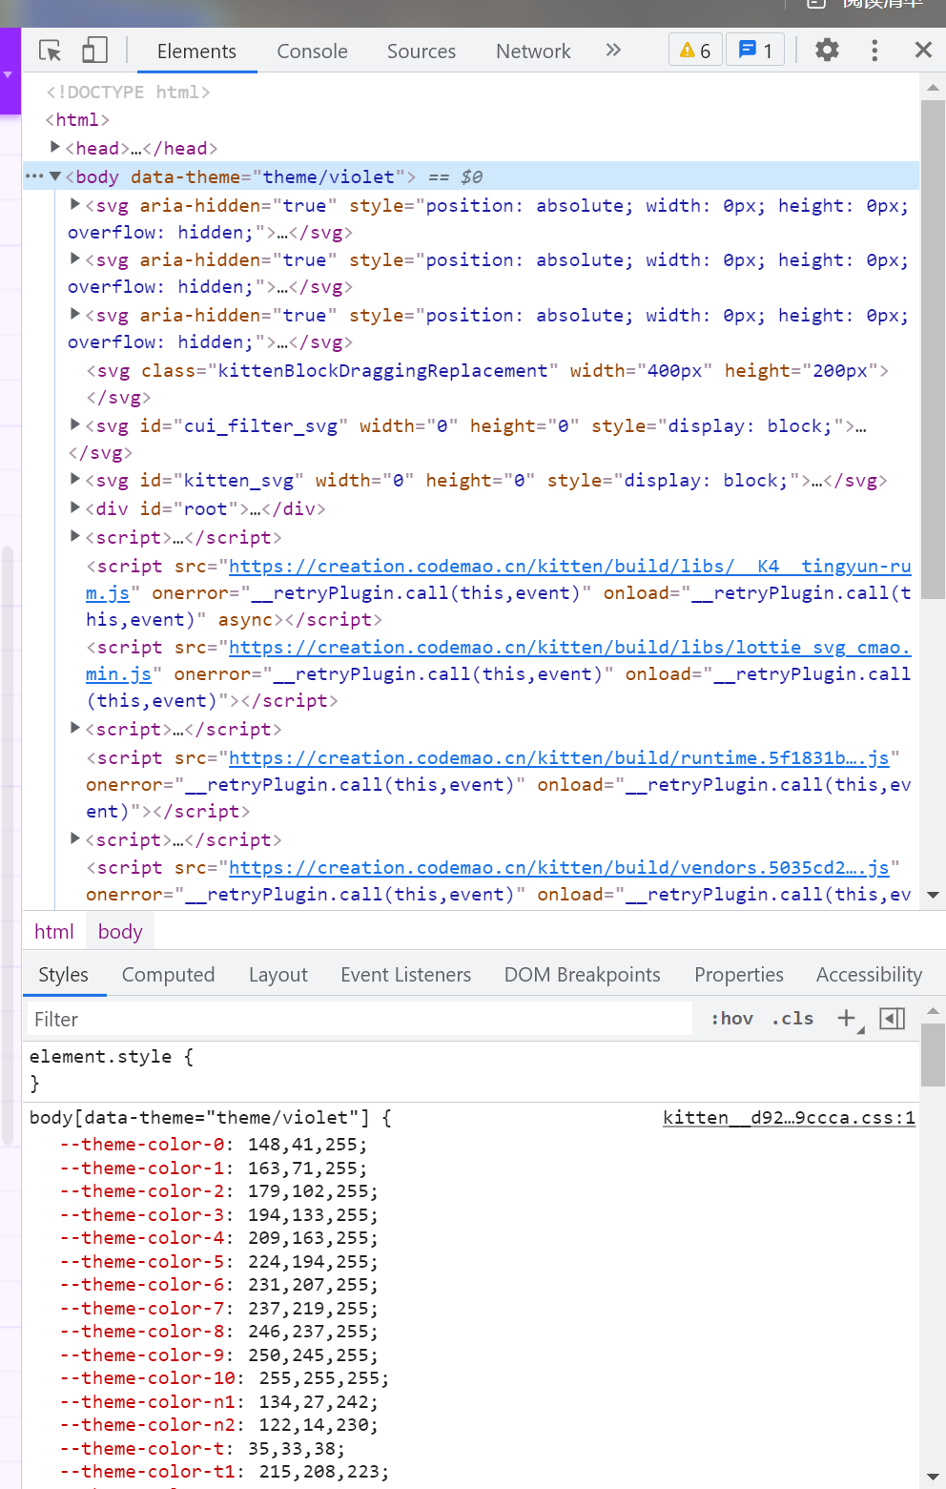Activate the inspect element picker icon

tap(50, 51)
